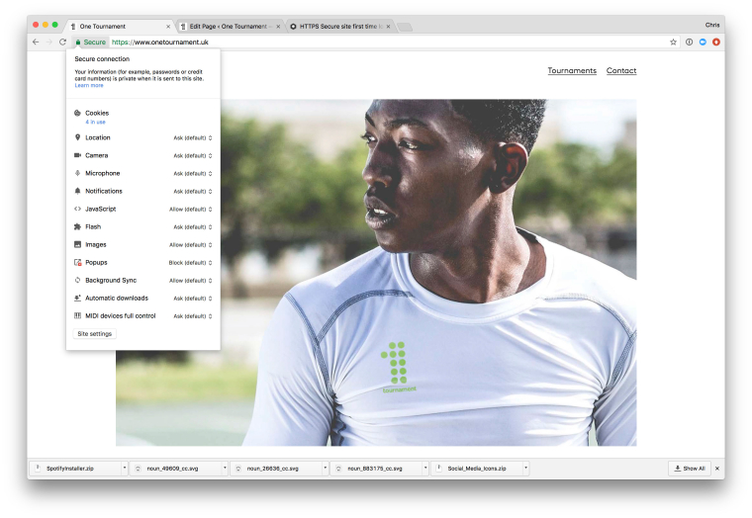Close the downloads bar with the X
The width and height of the screenshot is (752, 518).
(x=717, y=469)
